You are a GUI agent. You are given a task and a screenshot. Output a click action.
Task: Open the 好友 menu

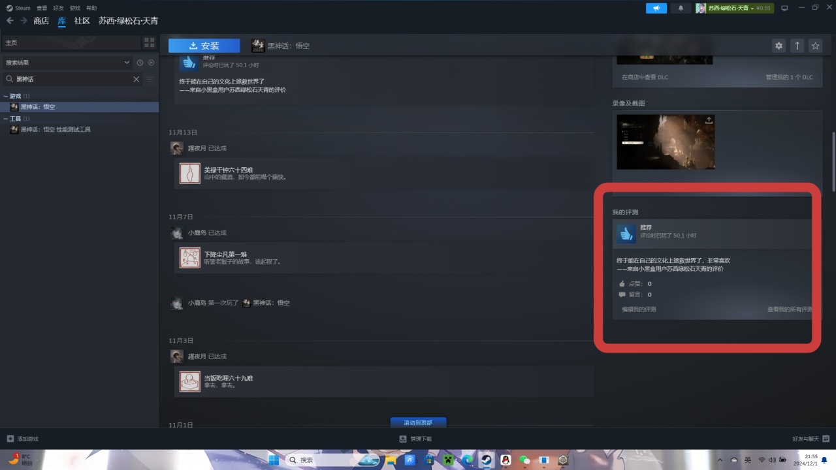click(x=58, y=8)
